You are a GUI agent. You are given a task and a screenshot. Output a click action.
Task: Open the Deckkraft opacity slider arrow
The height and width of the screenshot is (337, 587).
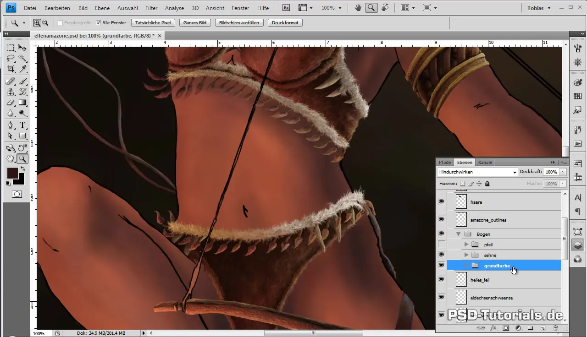pos(563,172)
